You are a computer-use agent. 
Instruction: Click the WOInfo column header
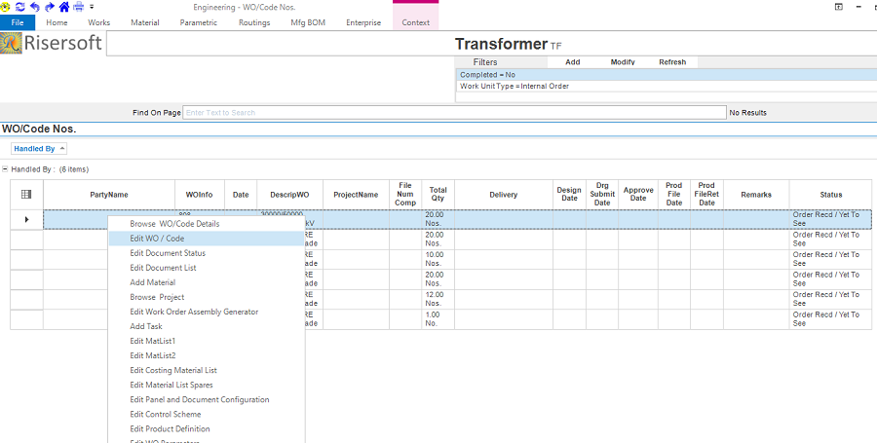pos(199,195)
